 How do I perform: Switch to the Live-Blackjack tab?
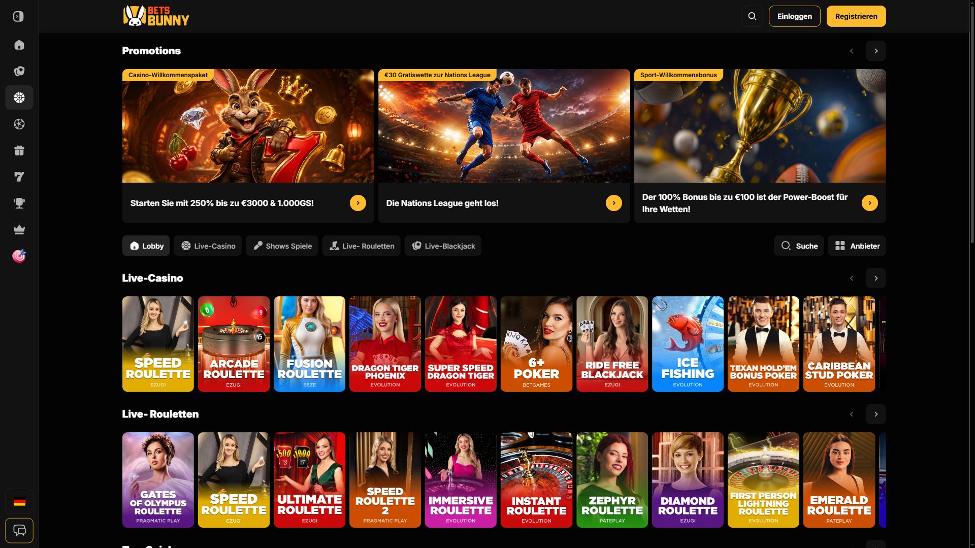443,246
